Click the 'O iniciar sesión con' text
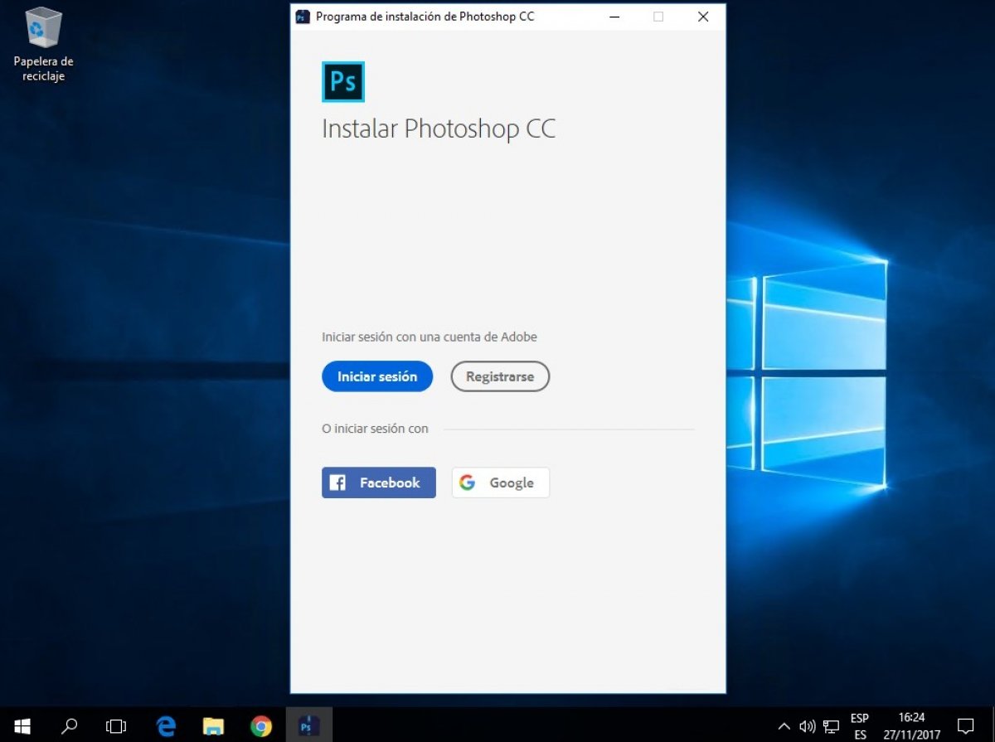This screenshot has height=742, width=995. click(375, 429)
